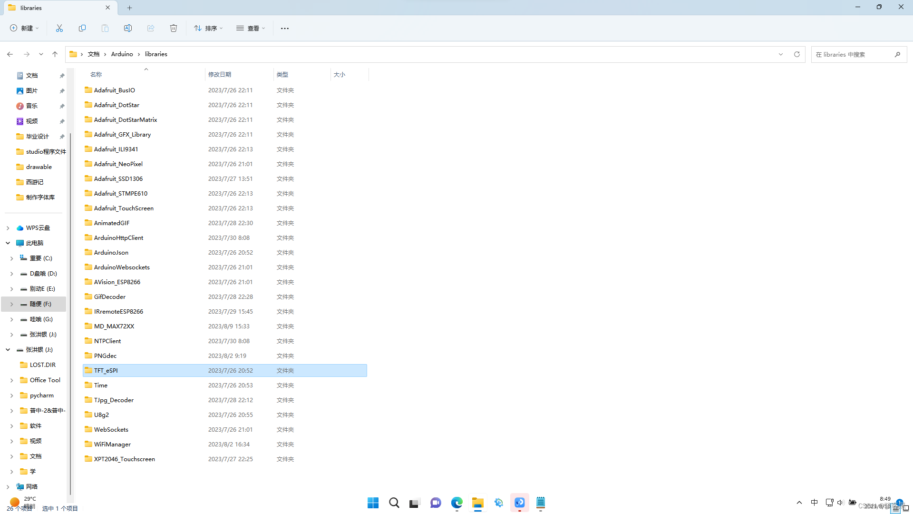Image resolution: width=913 pixels, height=514 pixels.
Task: Collapse the 此电脑 tree item
Action: tap(8, 243)
